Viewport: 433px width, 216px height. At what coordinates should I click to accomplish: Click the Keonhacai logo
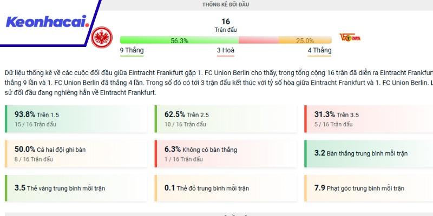[47, 22]
